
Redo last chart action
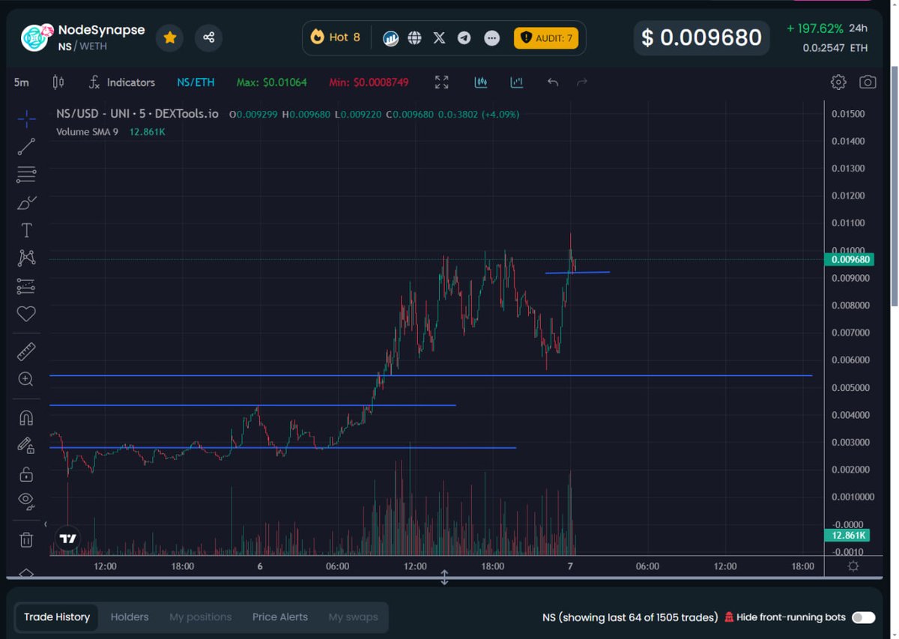582,82
